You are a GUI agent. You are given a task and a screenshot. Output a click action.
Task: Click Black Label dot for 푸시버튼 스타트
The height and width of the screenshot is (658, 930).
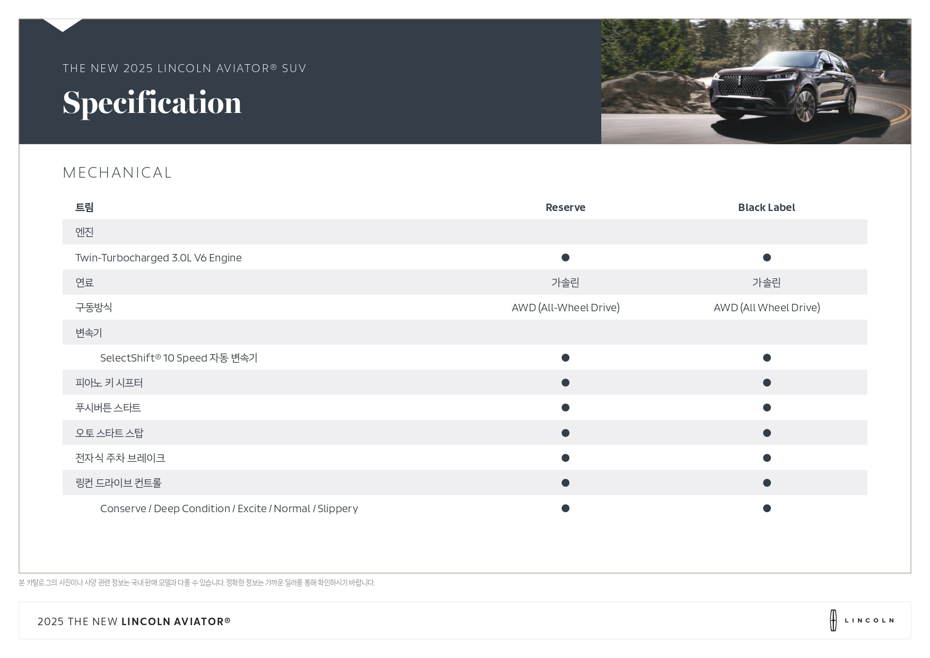pos(767,408)
